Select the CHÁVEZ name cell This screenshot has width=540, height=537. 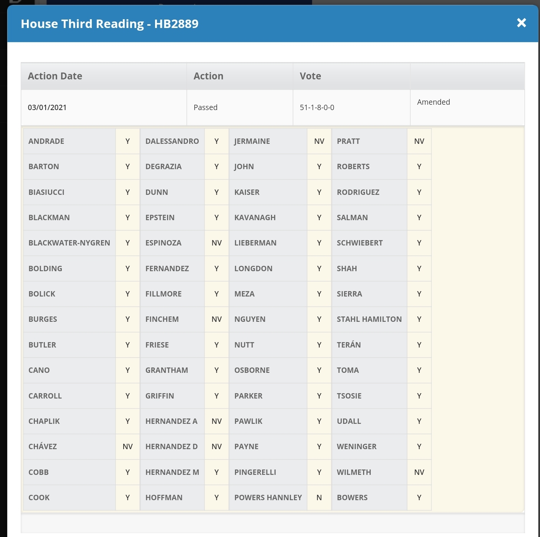coord(69,446)
